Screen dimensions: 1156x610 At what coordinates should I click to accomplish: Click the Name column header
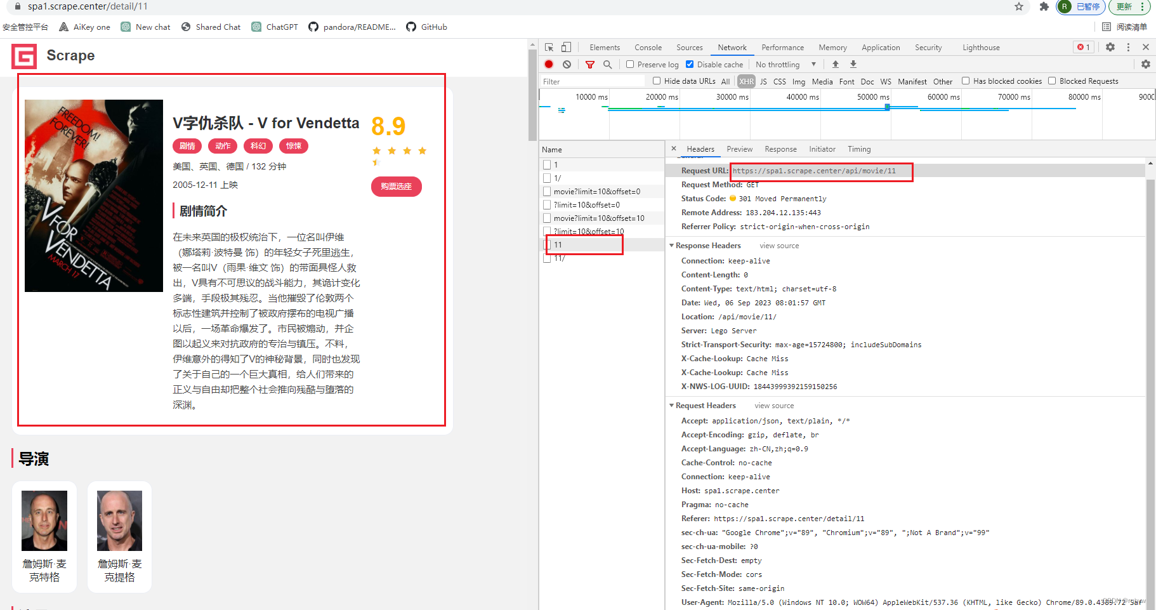pos(601,150)
